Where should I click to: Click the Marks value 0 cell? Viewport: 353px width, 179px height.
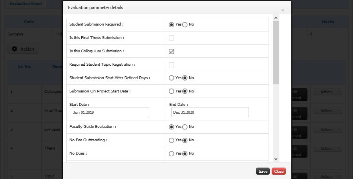pyautogui.click(x=328, y=34)
